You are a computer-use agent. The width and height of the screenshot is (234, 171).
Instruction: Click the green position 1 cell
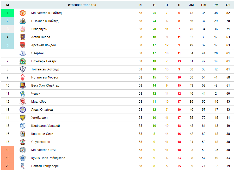click(x=8, y=13)
